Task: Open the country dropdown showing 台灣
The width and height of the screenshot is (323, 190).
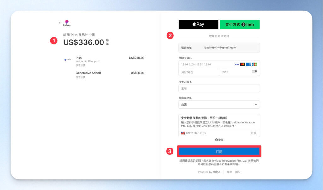Action: click(219, 104)
